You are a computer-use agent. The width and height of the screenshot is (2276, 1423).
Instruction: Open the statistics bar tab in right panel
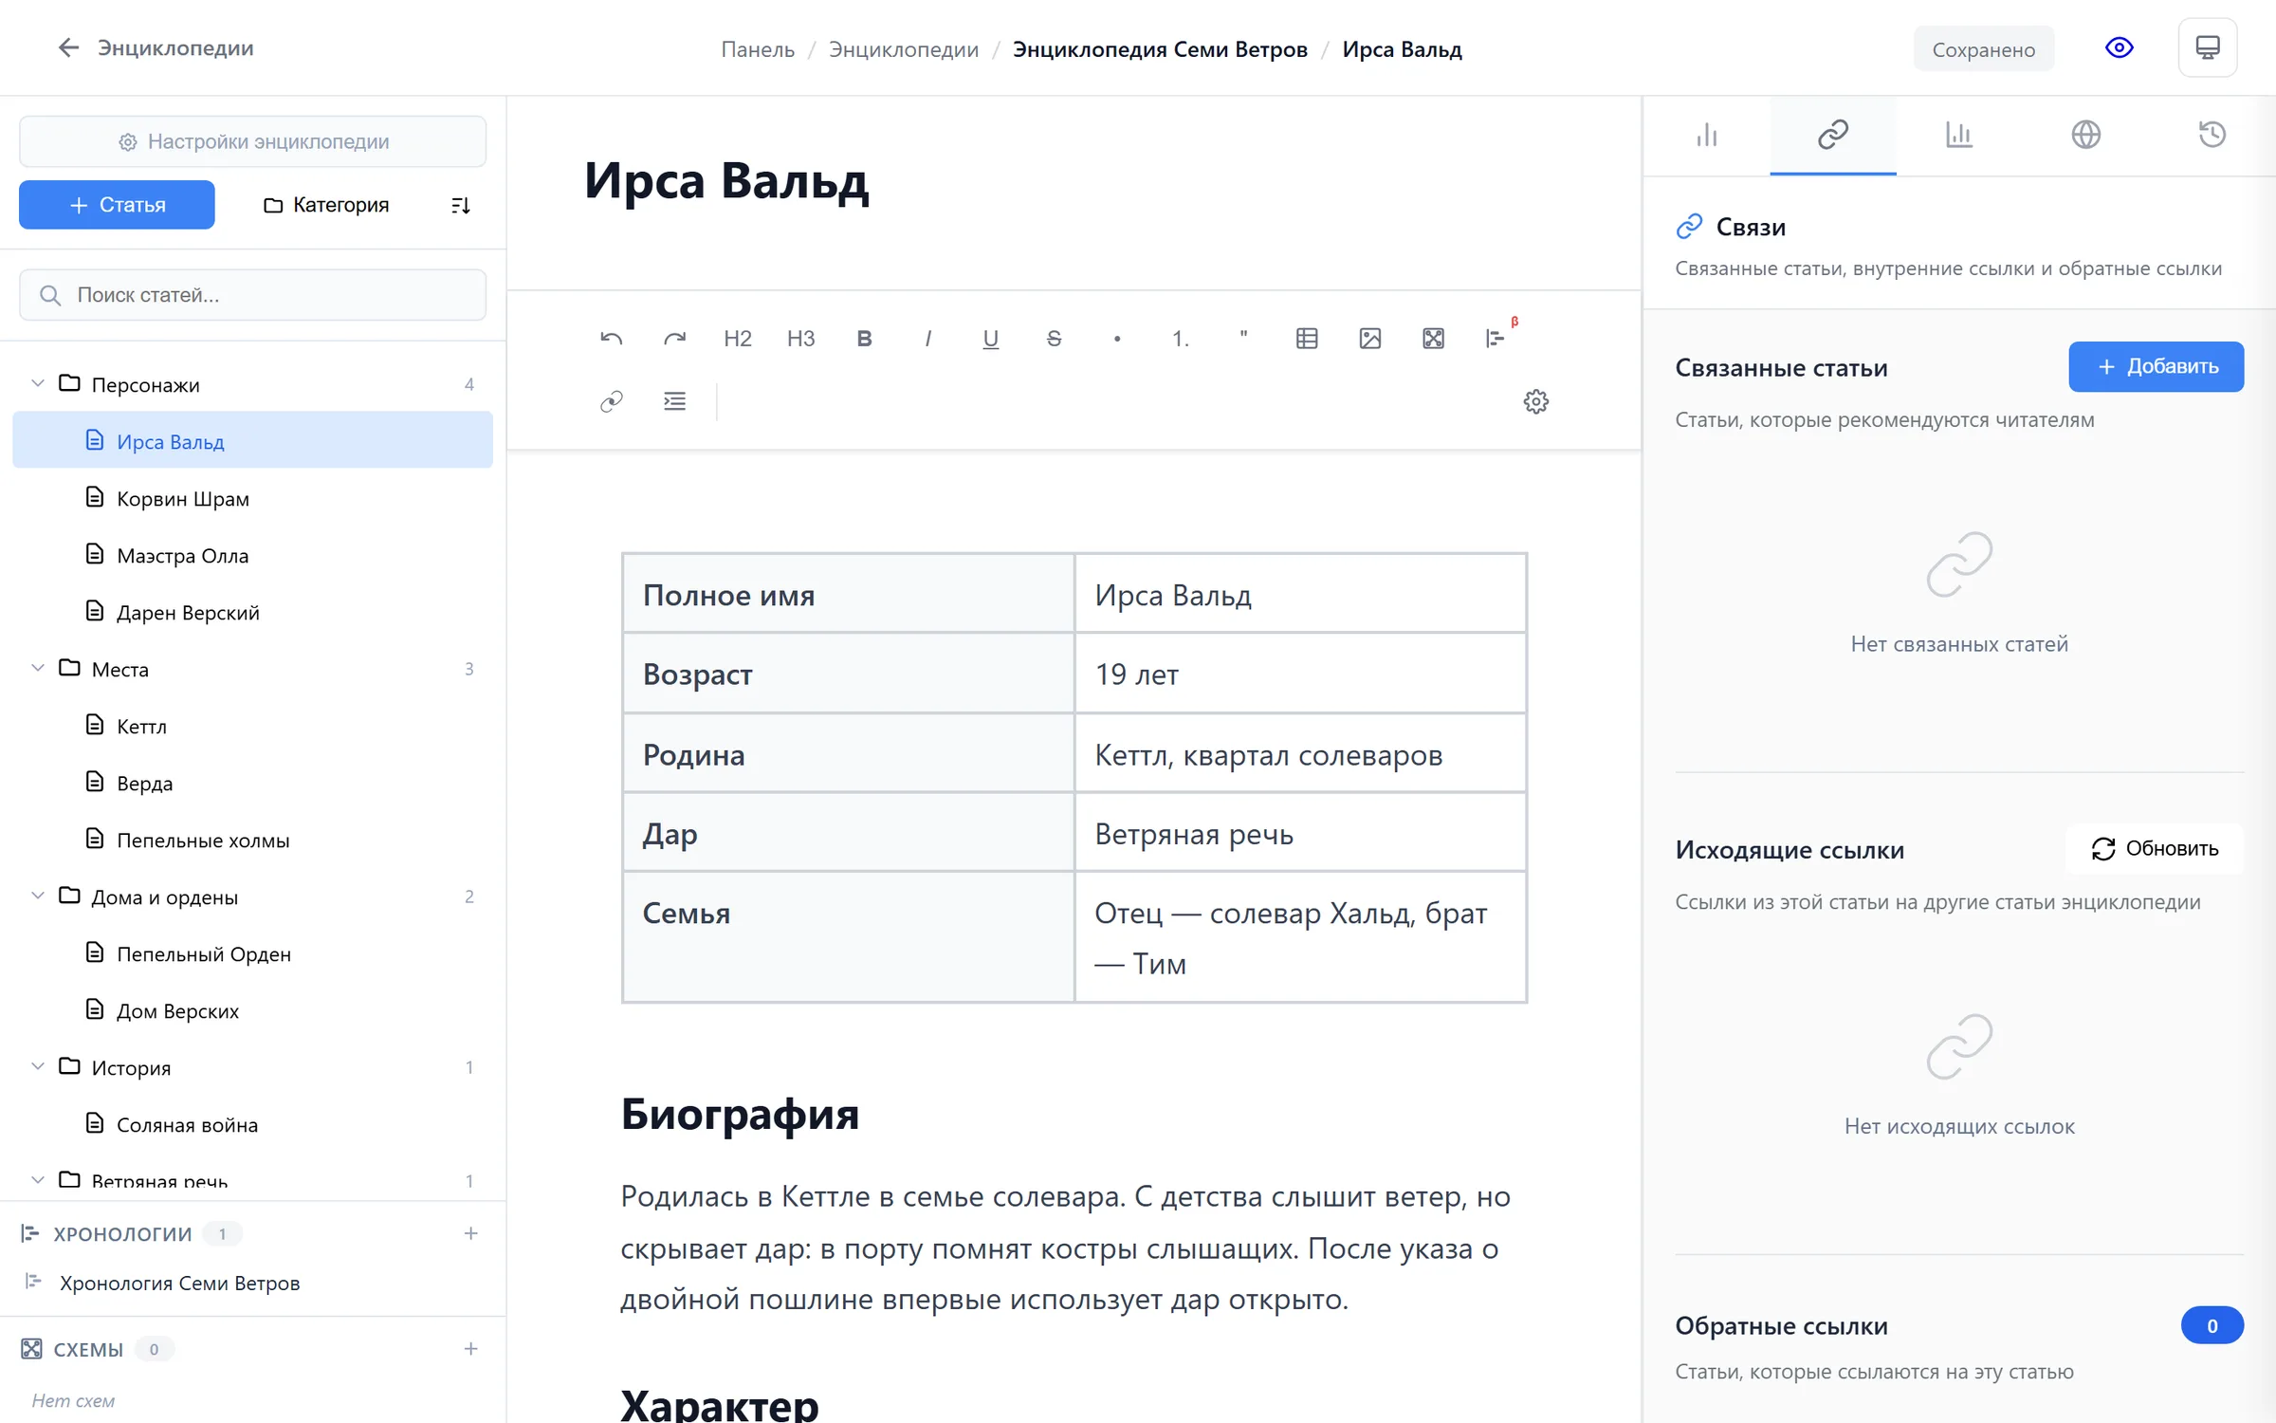click(x=1707, y=135)
